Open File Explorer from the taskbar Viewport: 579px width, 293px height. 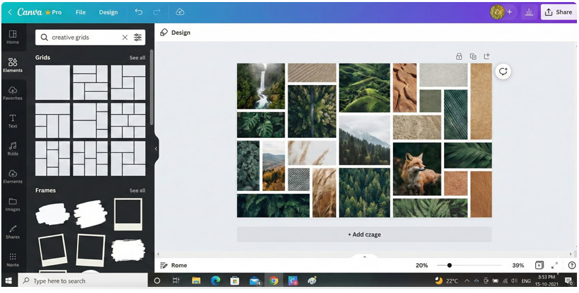(196, 281)
